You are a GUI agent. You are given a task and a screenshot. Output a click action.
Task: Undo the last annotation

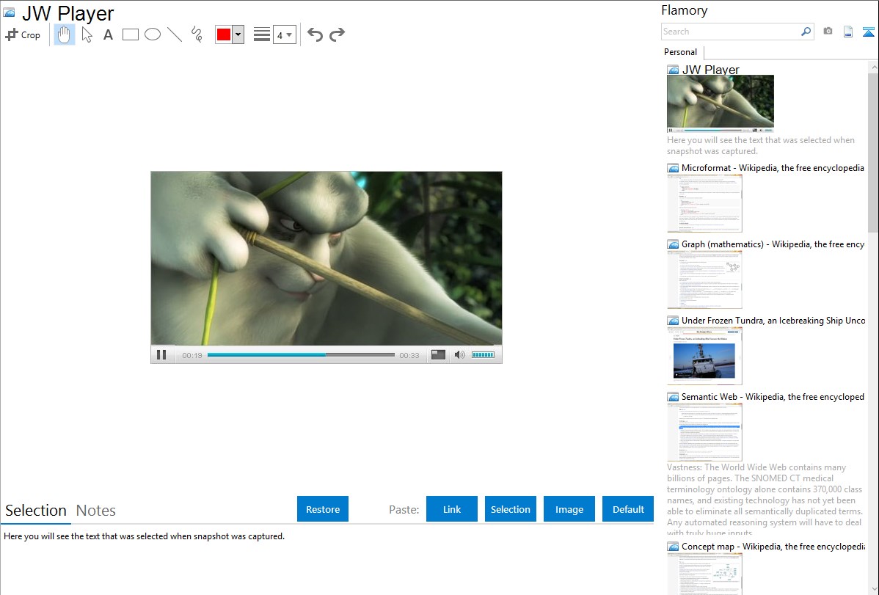point(315,34)
